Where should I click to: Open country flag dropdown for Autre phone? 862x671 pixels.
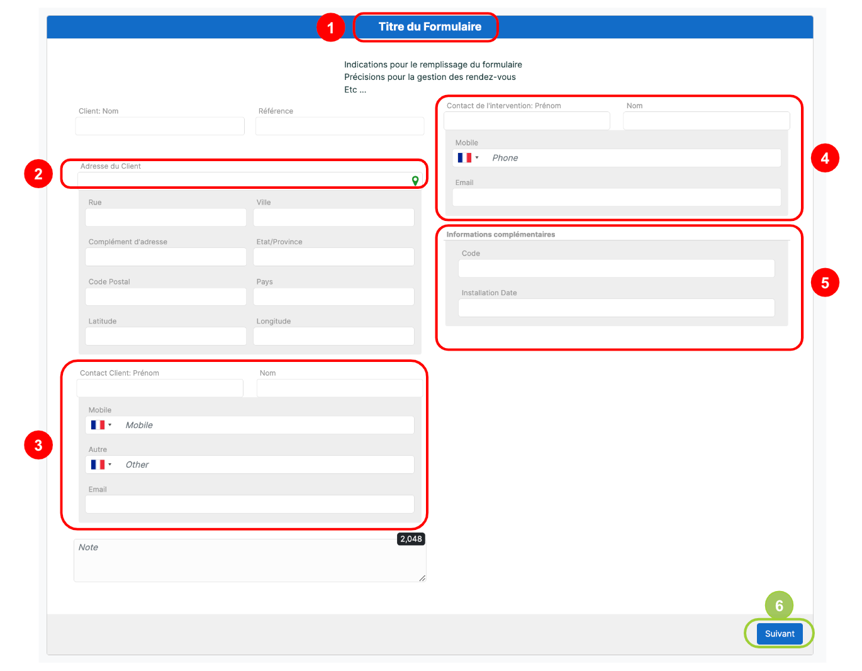click(x=101, y=465)
